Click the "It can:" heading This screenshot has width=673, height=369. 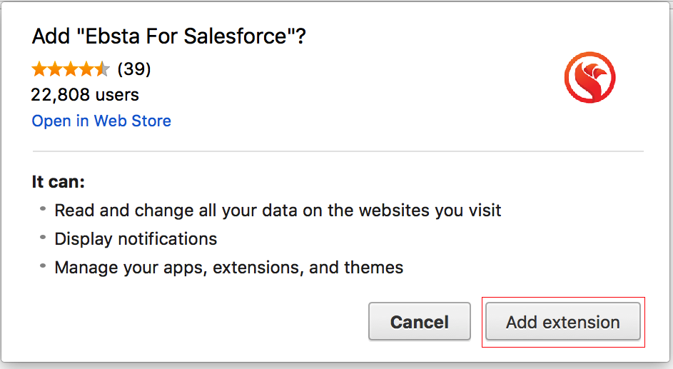tap(59, 181)
